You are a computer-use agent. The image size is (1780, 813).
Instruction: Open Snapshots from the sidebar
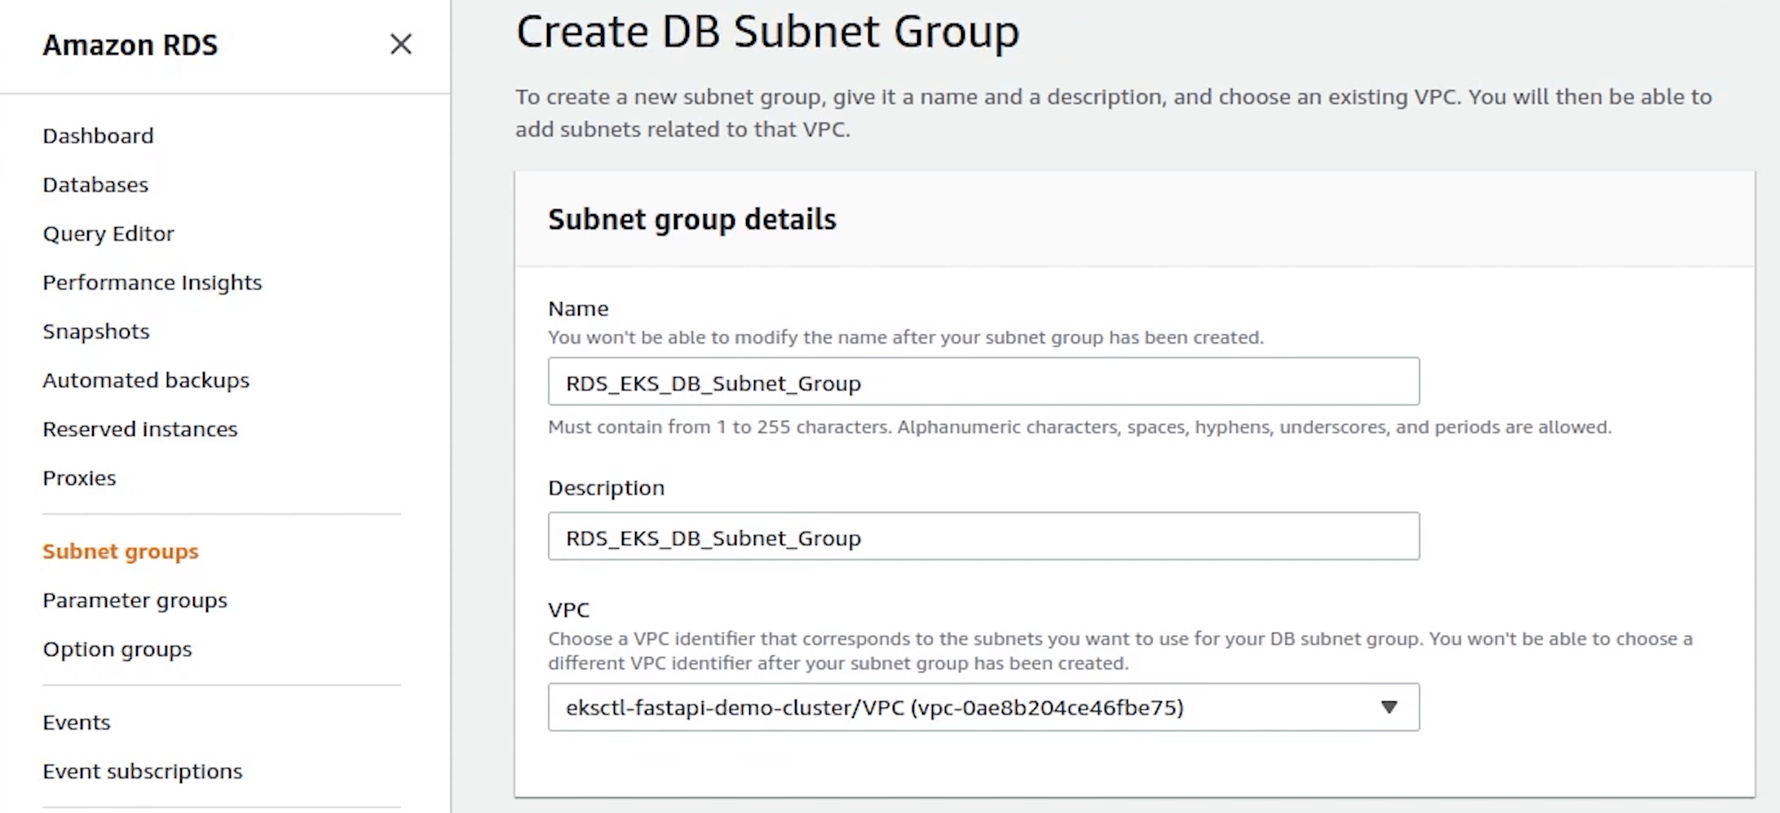coord(96,332)
